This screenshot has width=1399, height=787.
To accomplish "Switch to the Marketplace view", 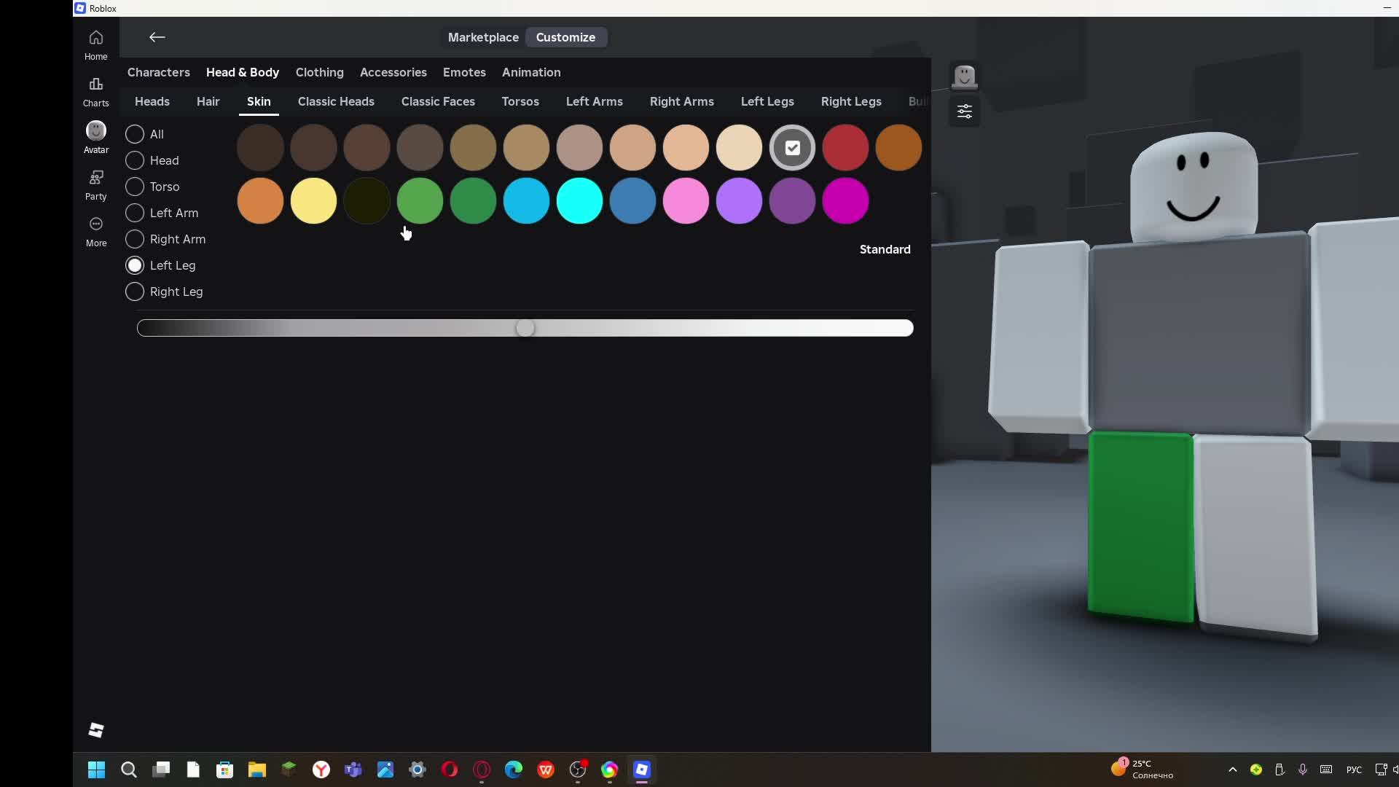I will click(x=483, y=37).
